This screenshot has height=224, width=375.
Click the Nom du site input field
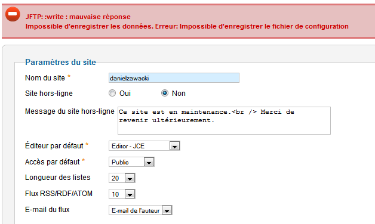(174, 78)
